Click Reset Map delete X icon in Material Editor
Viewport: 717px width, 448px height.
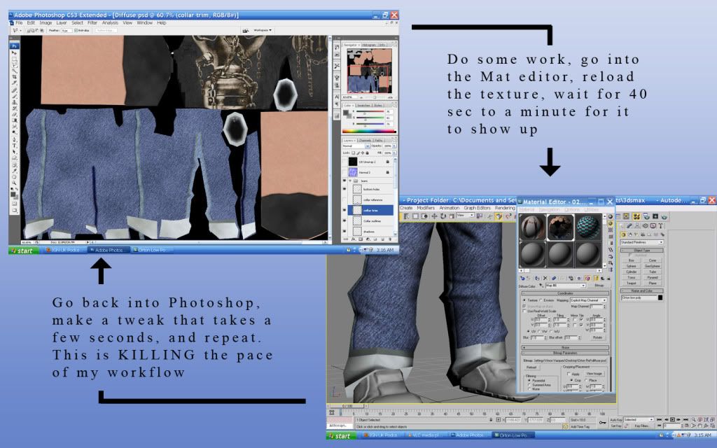545,279
